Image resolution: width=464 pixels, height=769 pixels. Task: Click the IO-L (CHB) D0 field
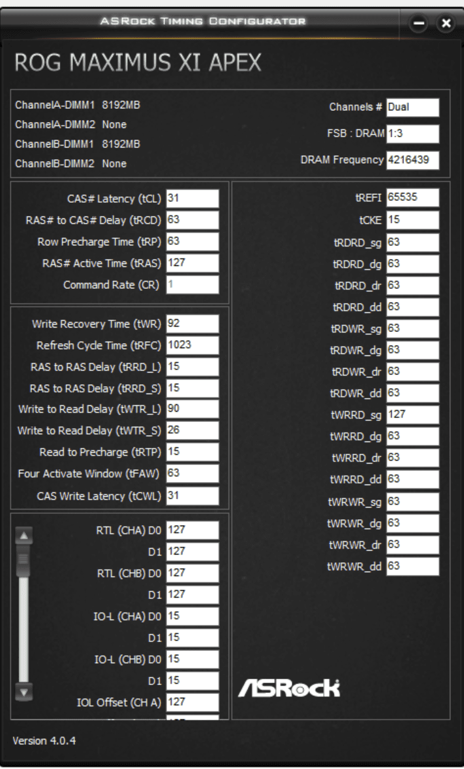point(193,659)
